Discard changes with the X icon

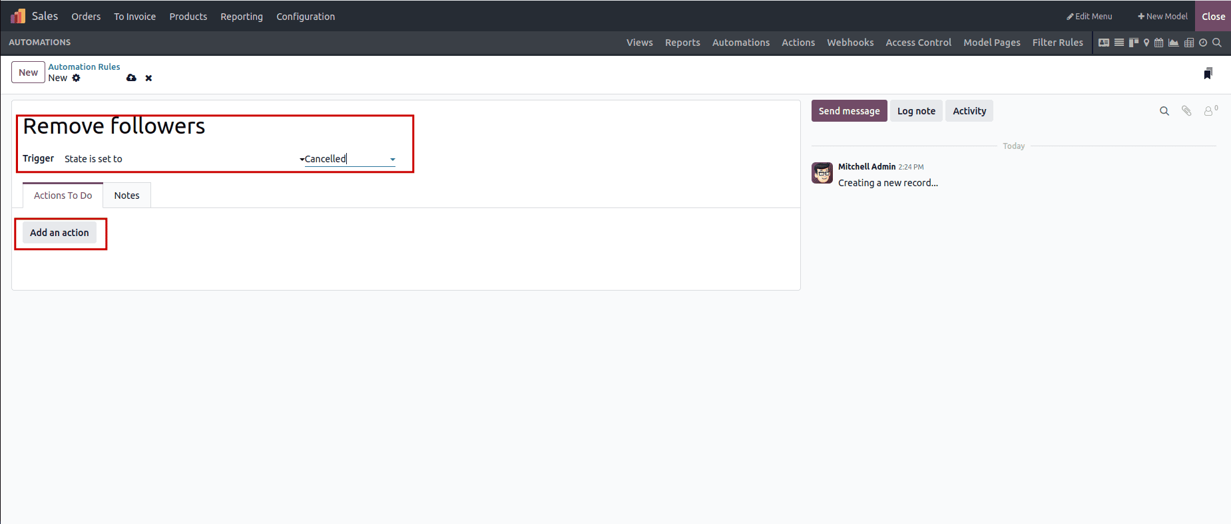148,78
